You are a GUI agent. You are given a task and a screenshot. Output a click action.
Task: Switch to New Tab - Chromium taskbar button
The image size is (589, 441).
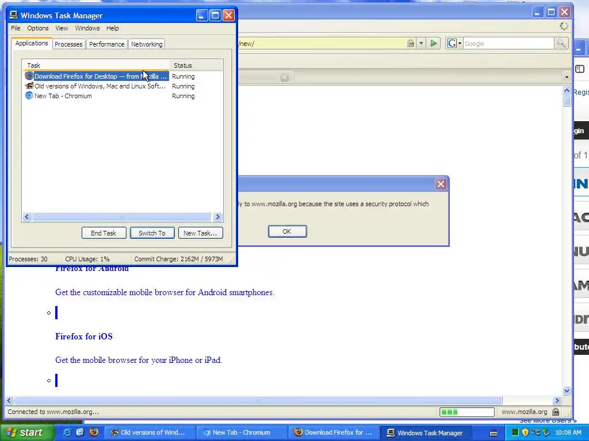point(242,432)
